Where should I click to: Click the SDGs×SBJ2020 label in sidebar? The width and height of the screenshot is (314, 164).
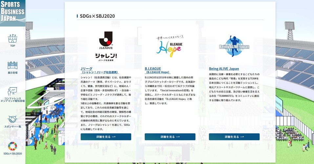tap(12, 154)
